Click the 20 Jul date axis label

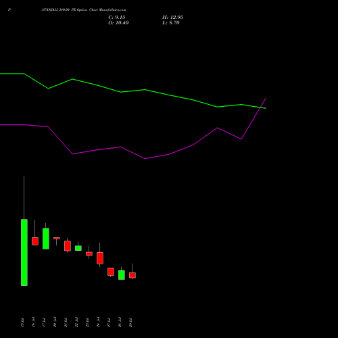click(55, 322)
